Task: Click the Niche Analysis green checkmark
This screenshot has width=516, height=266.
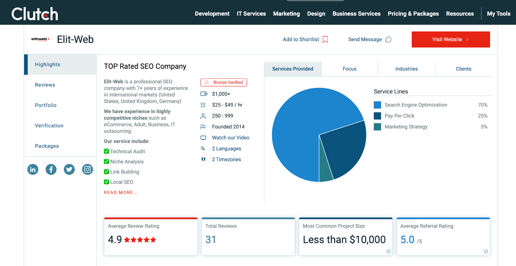Action: click(x=106, y=161)
